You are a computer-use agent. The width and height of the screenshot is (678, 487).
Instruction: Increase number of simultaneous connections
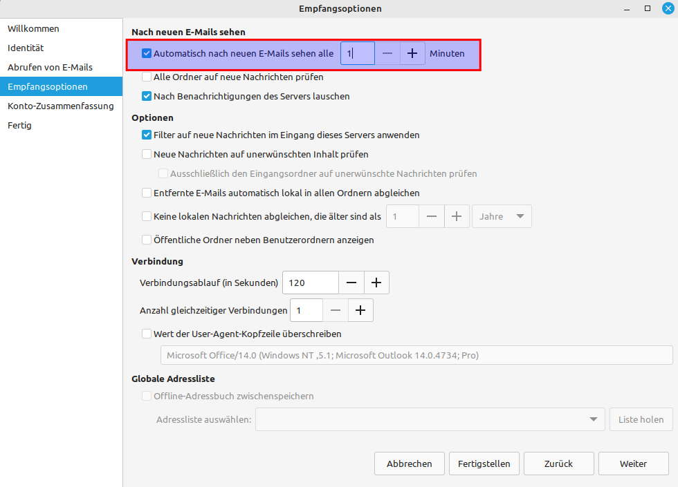(360, 311)
